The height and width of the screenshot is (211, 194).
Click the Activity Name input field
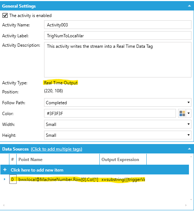pos(118,25)
